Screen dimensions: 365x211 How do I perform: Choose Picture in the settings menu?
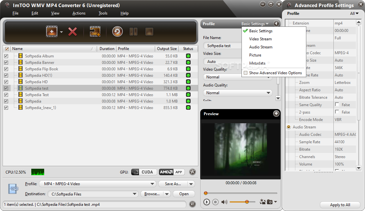[255, 55]
